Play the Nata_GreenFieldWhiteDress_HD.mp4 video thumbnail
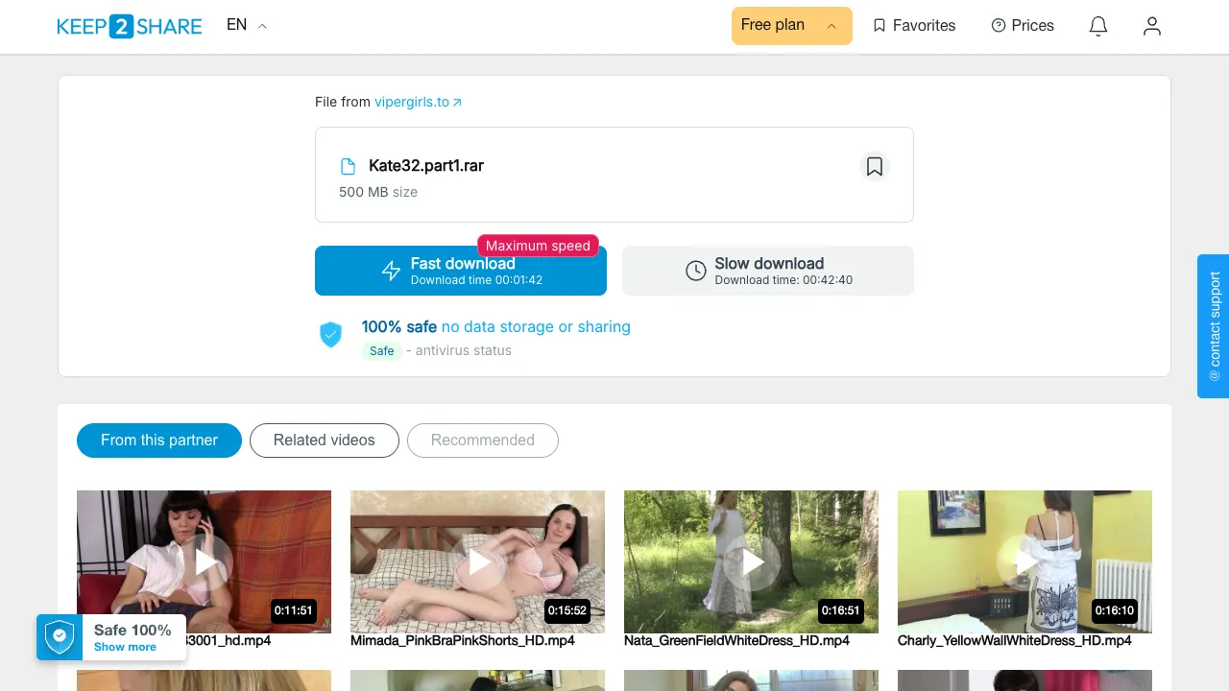 pos(751,561)
